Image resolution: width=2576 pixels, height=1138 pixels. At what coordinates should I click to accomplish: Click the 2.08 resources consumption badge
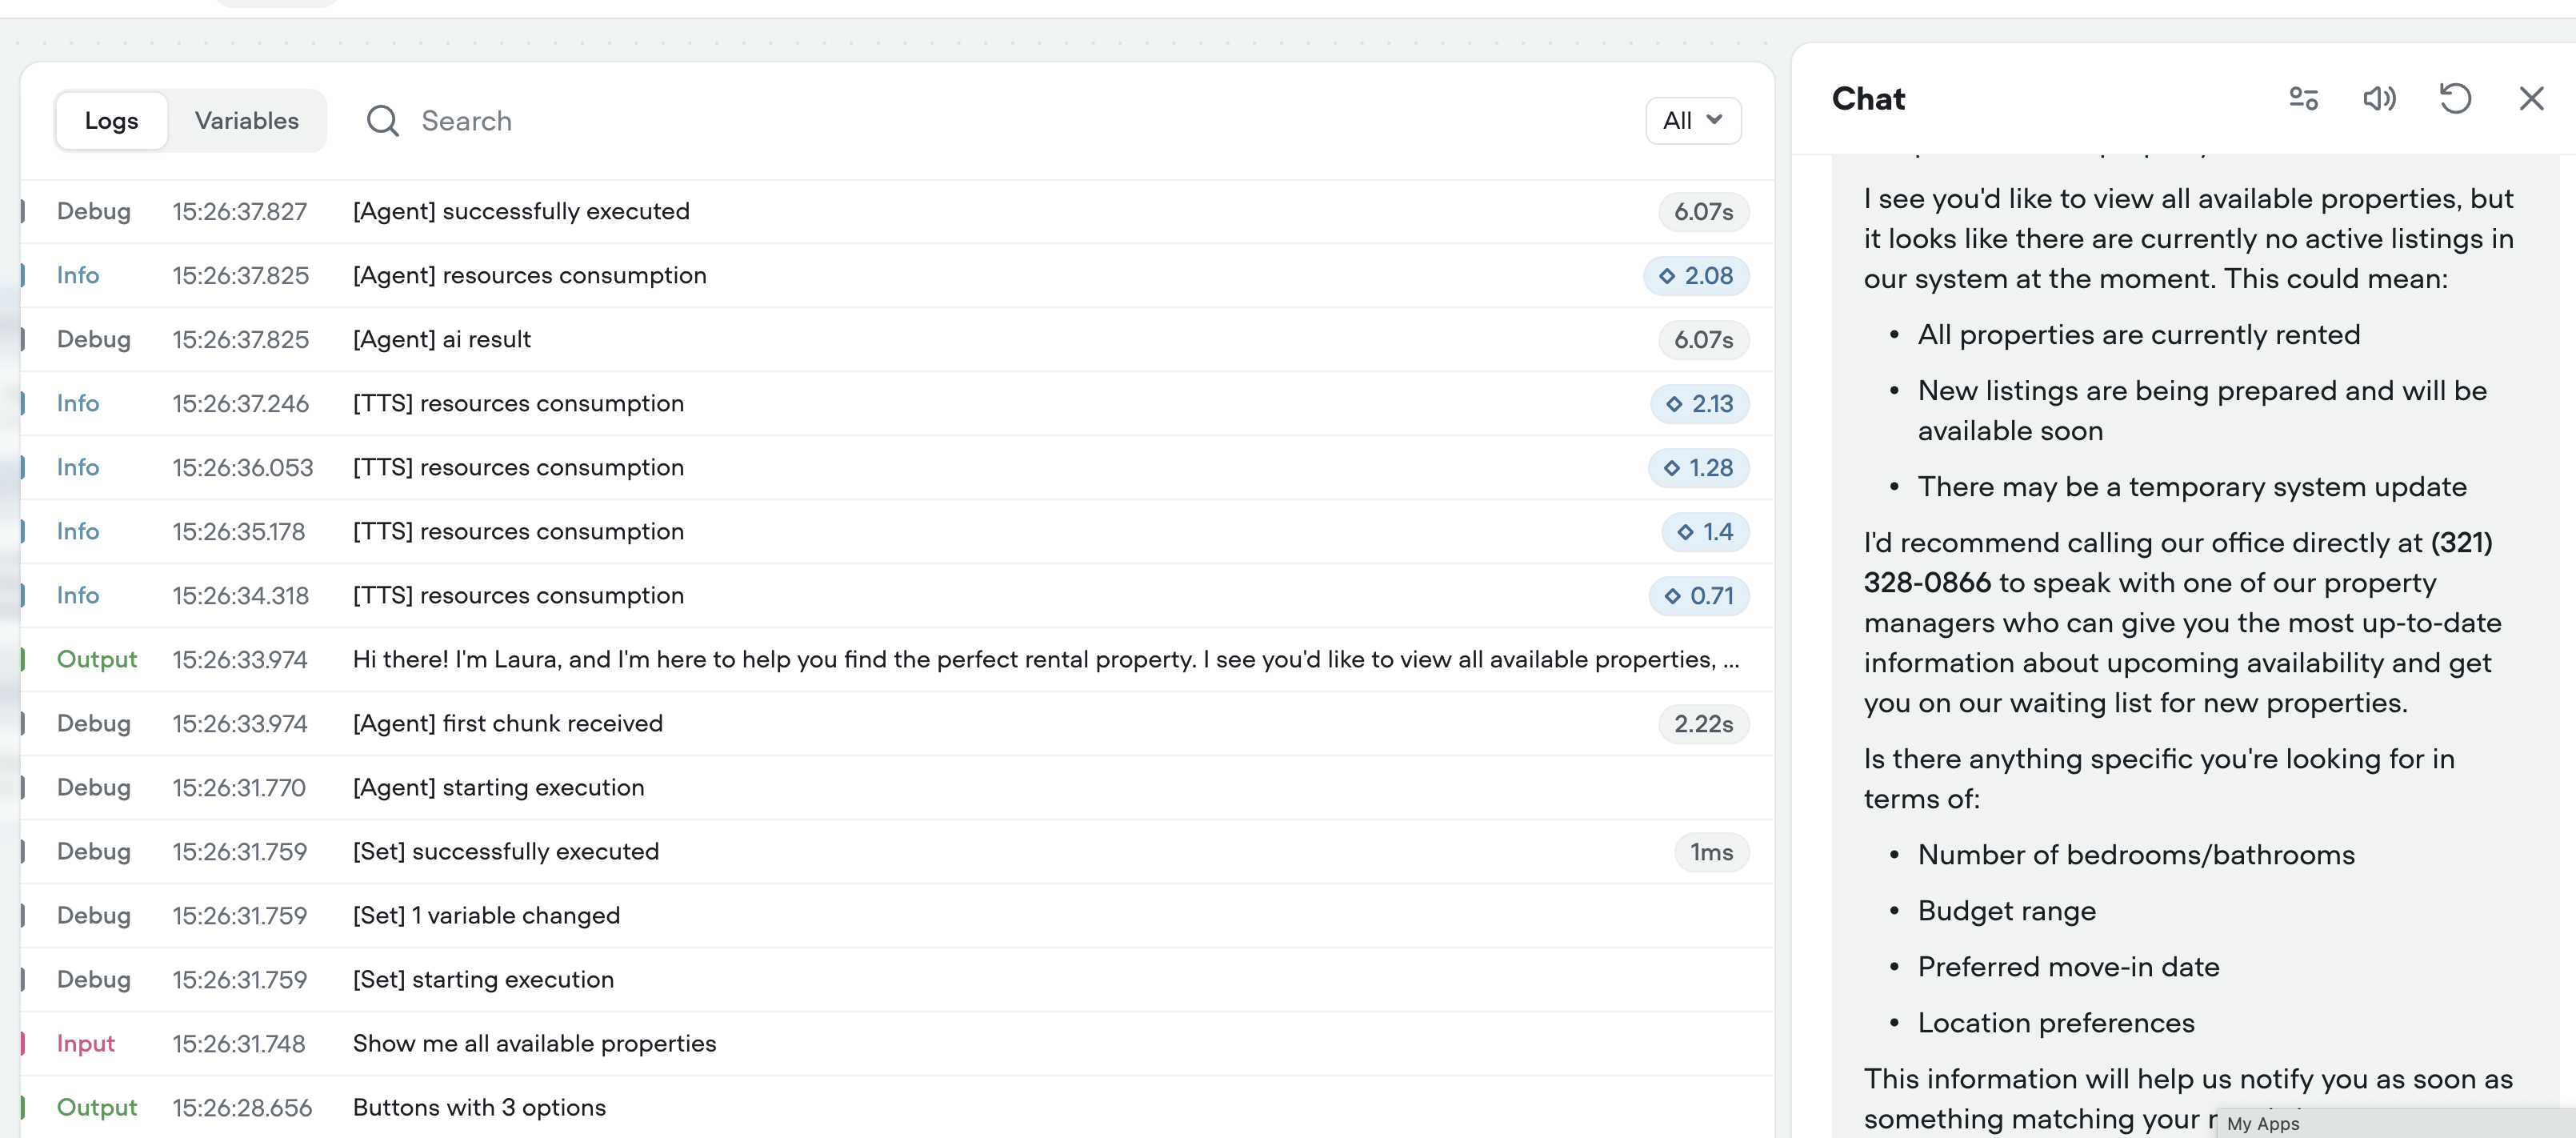(1696, 276)
